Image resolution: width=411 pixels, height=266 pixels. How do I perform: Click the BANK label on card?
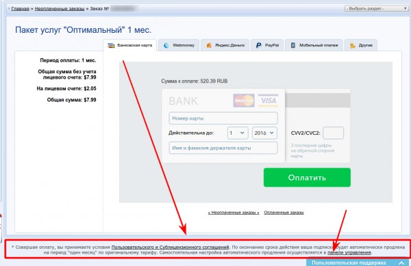(x=183, y=101)
